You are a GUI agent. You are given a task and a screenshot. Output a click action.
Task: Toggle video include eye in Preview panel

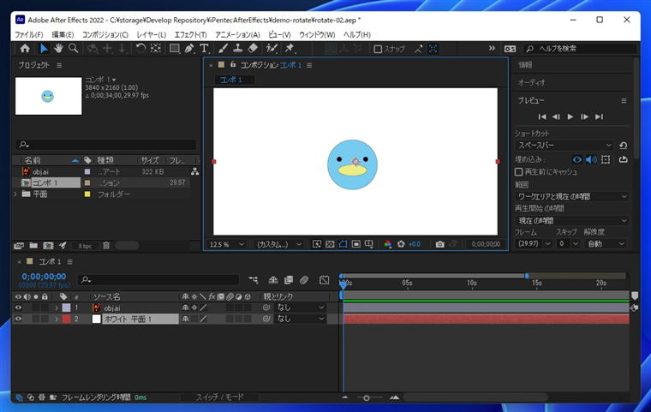577,159
